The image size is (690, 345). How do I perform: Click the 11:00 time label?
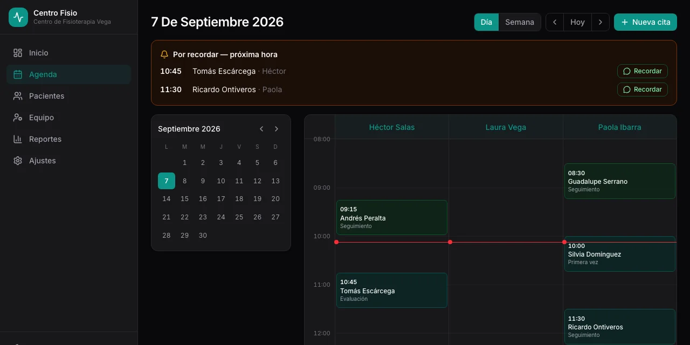click(x=322, y=285)
